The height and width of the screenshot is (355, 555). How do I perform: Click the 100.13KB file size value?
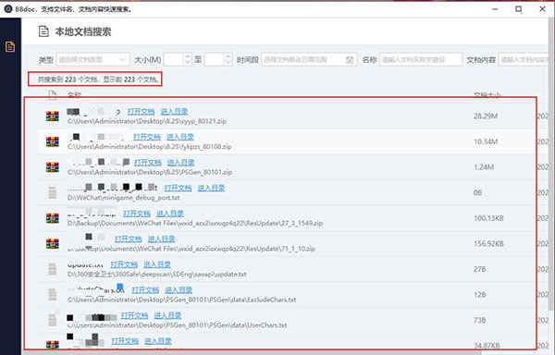click(488, 218)
